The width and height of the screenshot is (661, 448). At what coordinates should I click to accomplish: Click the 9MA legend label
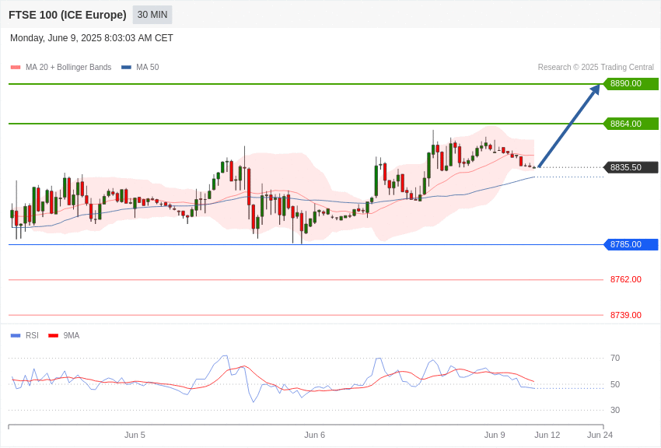pos(72,335)
